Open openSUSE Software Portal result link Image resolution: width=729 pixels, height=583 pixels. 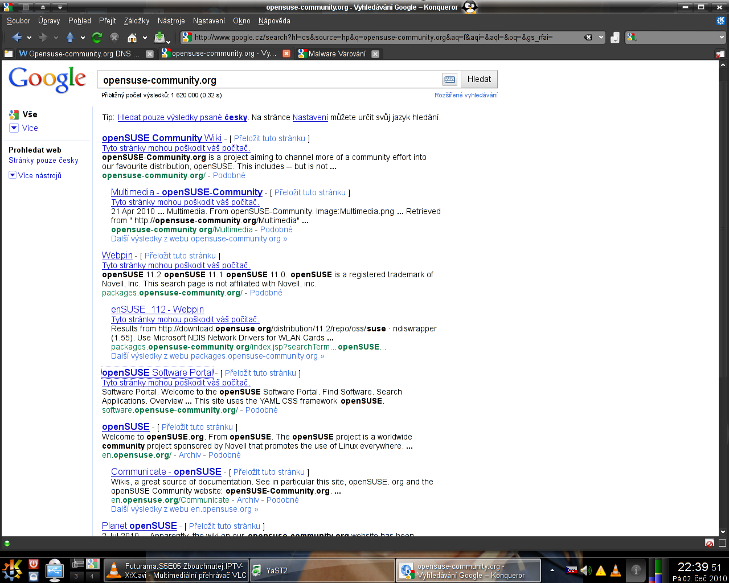(x=157, y=372)
